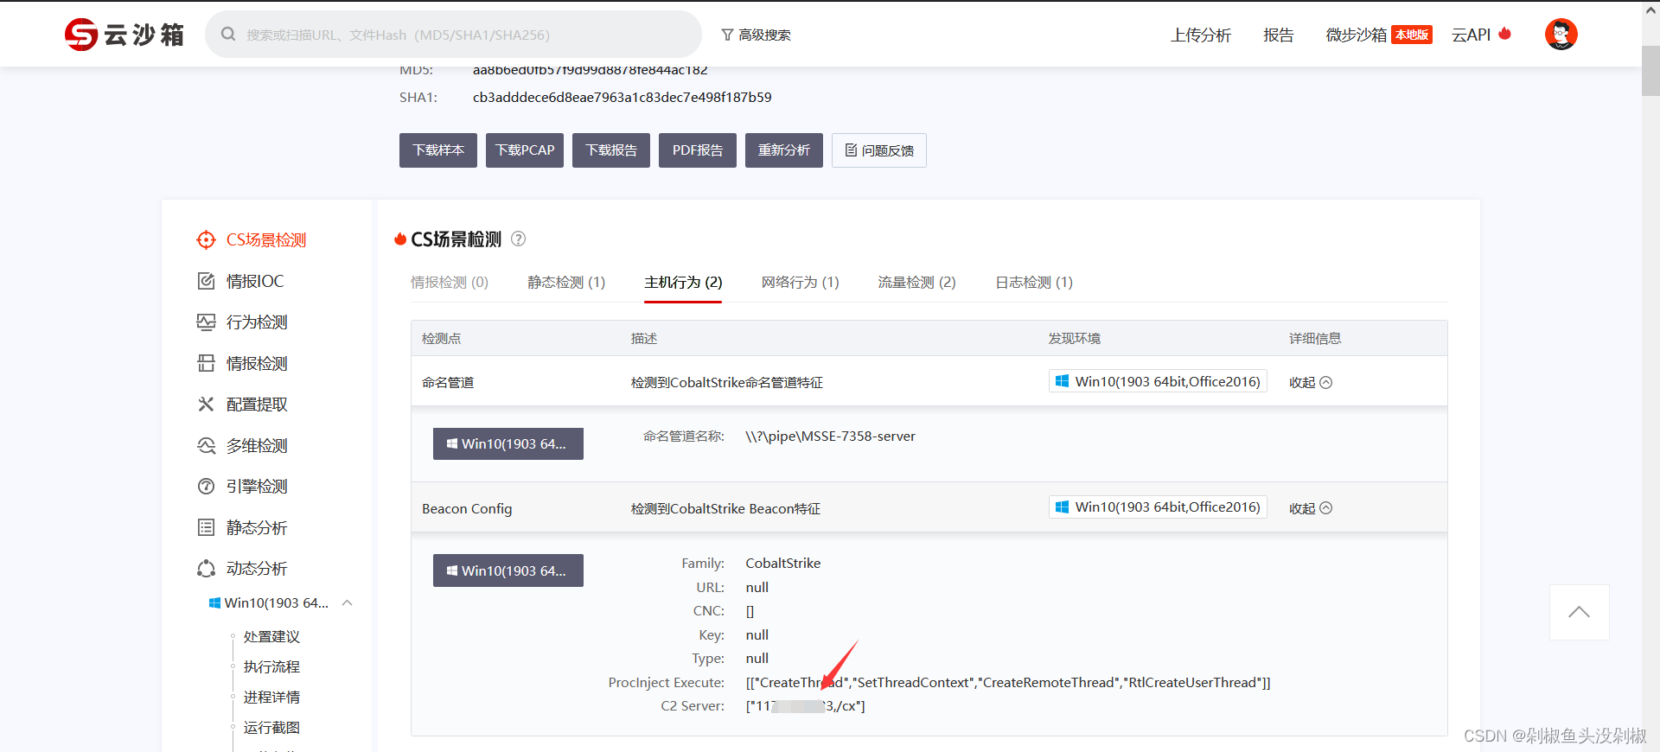Image resolution: width=1660 pixels, height=752 pixels.
Task: Click the 情报检测 sidebar icon
Action: tap(206, 363)
